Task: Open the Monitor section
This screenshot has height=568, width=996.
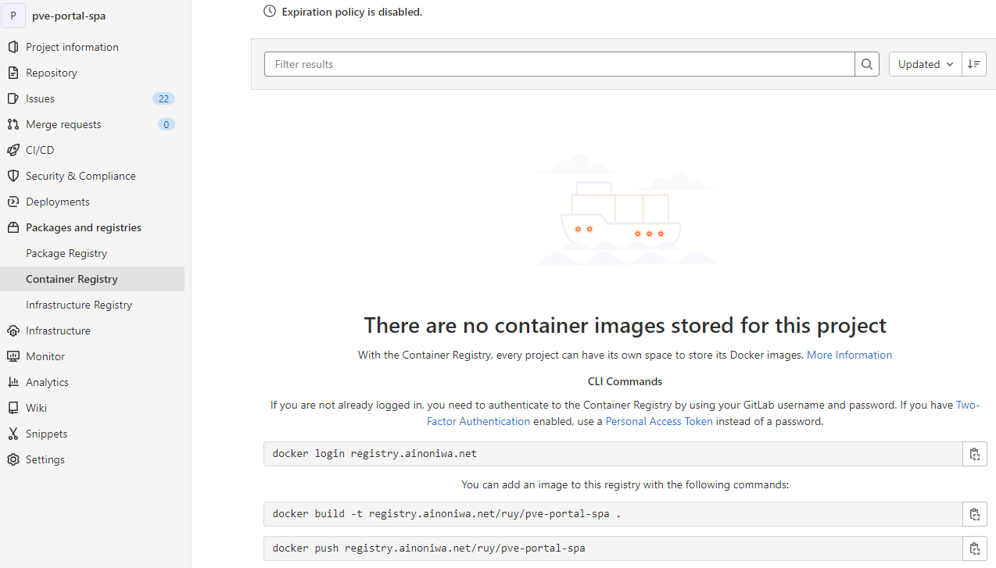Action: pos(45,355)
